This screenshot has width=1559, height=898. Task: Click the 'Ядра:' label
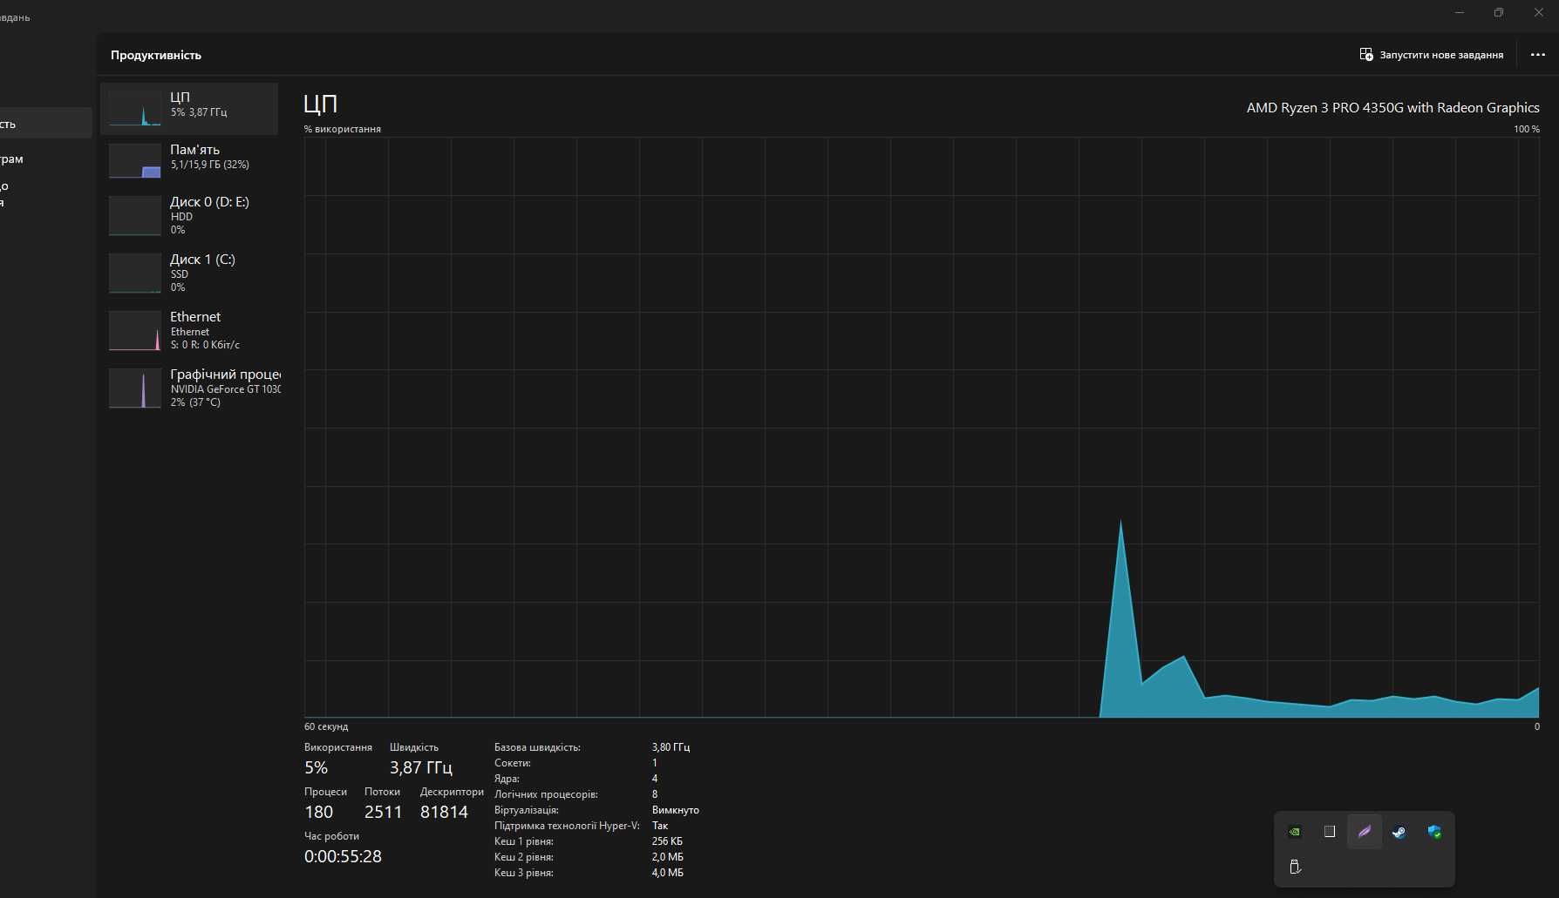(507, 779)
